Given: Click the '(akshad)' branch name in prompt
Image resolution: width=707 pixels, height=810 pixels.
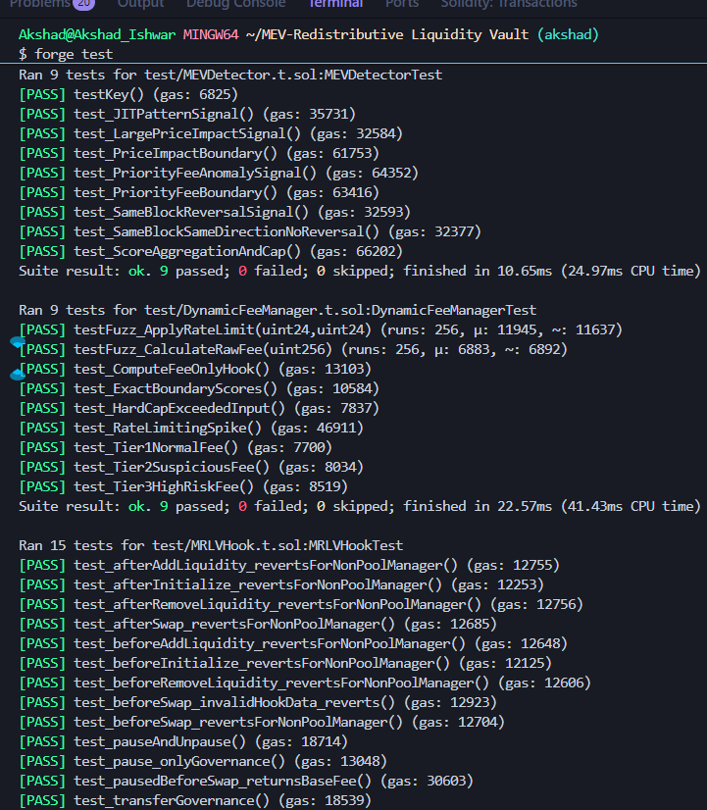Looking at the screenshot, I should (x=568, y=34).
